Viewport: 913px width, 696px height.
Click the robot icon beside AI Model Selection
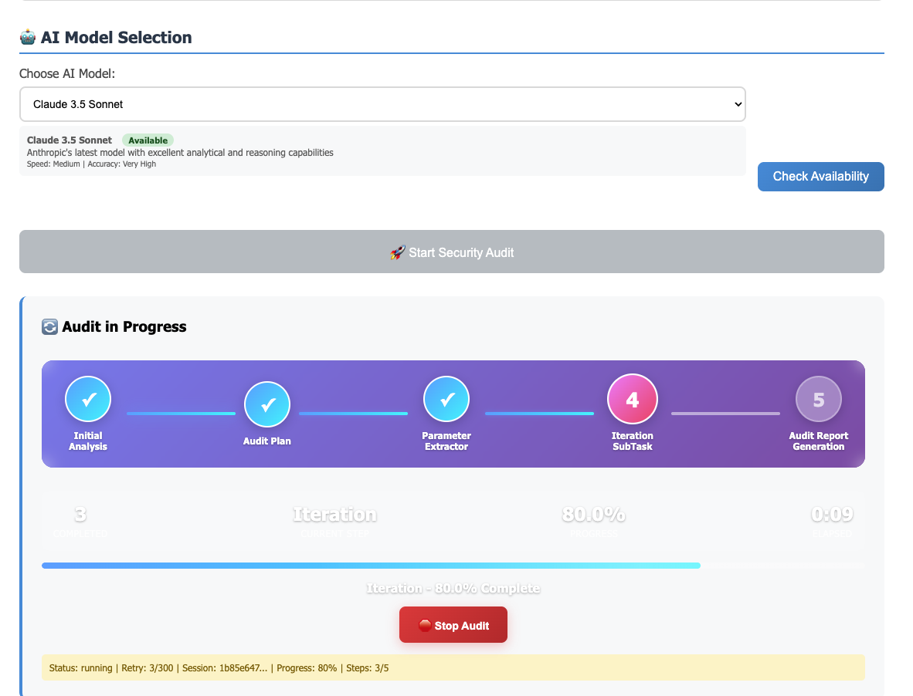coord(28,37)
